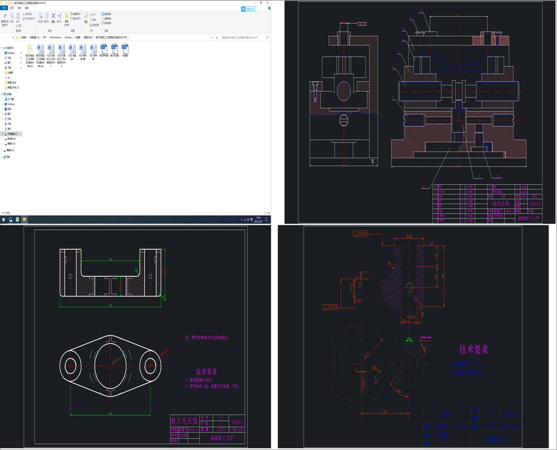
Task: Click the Copy to (复制到) ribbon icon
Action: (x=47, y=16)
